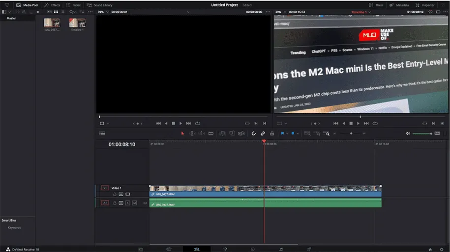Open the Timeline 1 name dropdown

point(369,12)
